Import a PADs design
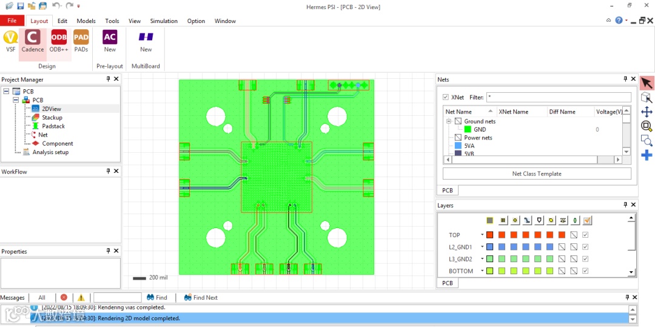 [81, 41]
